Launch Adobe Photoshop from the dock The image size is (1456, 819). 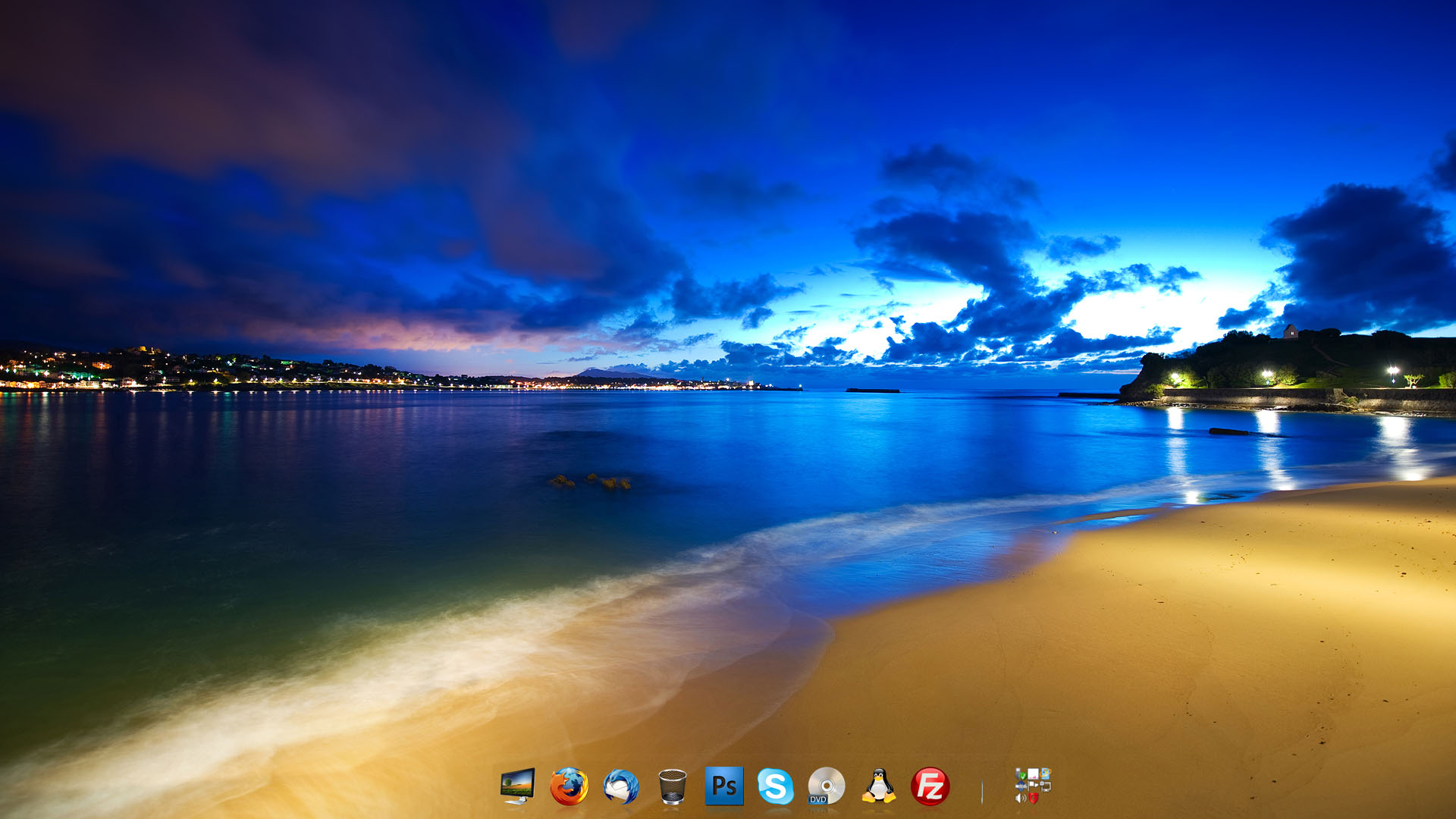[723, 786]
